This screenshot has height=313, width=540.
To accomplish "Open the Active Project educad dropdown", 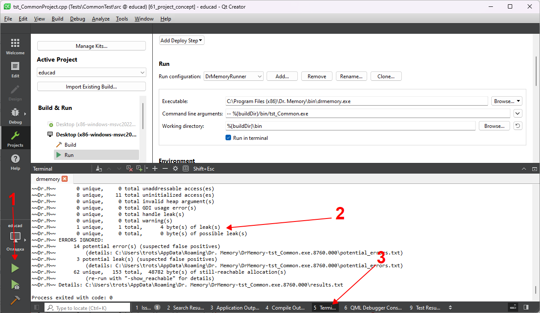I will coord(92,73).
